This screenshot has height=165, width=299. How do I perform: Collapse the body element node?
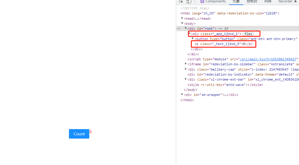[182, 23]
